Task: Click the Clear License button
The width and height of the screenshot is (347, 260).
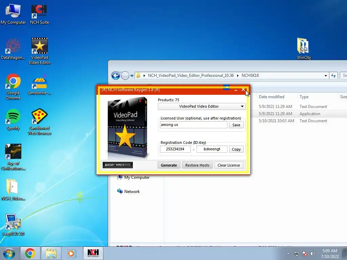Action: pyautogui.click(x=229, y=165)
